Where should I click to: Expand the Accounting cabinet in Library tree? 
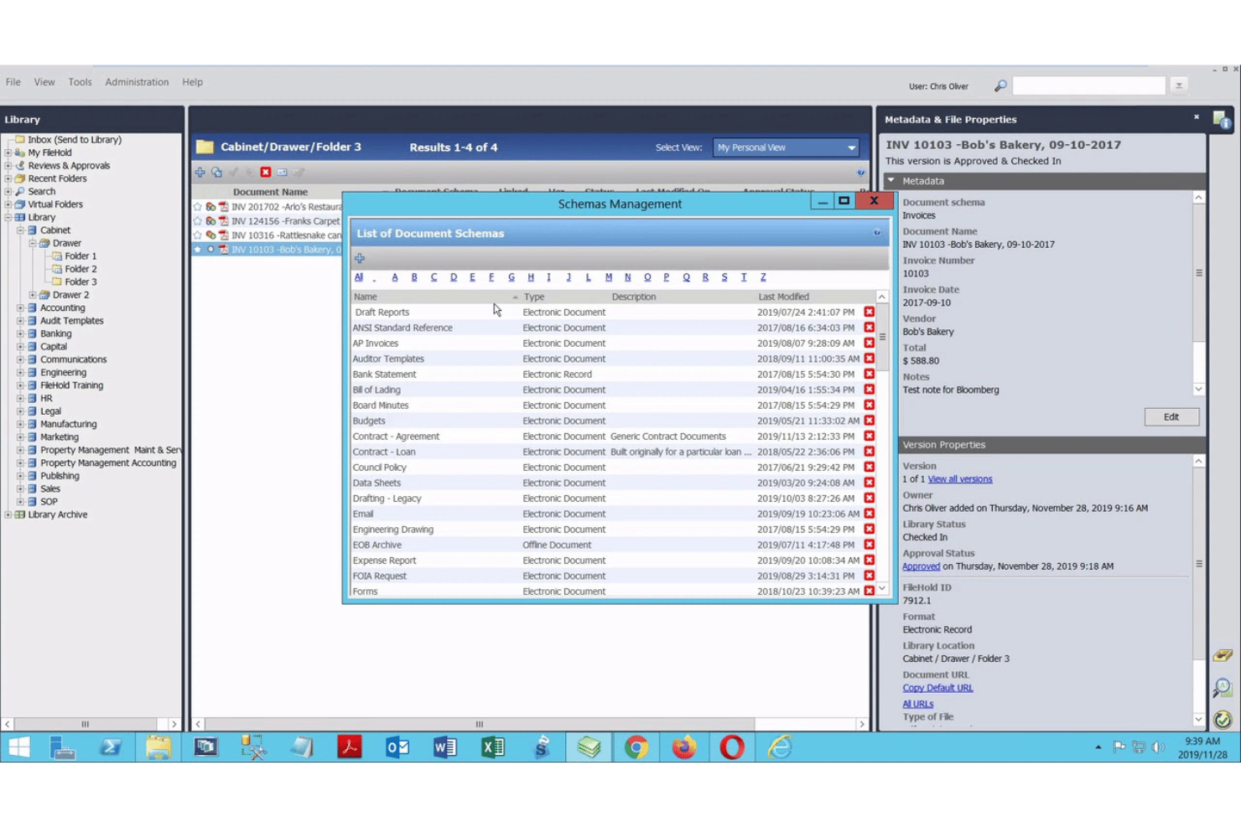tap(20, 308)
